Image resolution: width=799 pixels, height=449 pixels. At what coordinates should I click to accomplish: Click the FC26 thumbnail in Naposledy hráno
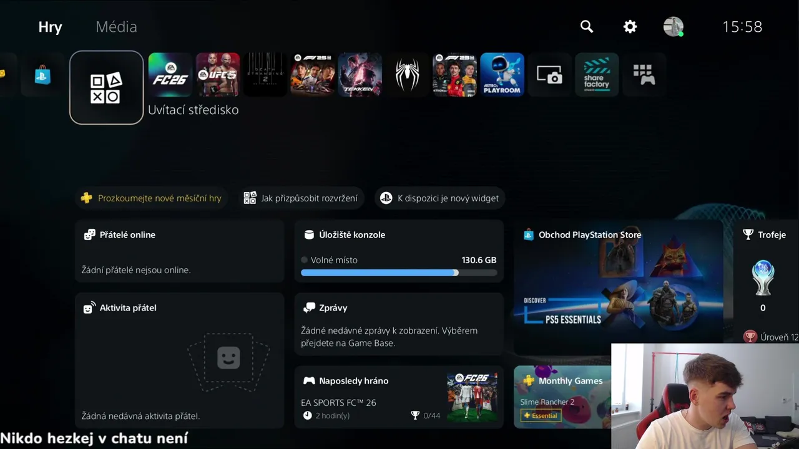point(473,397)
